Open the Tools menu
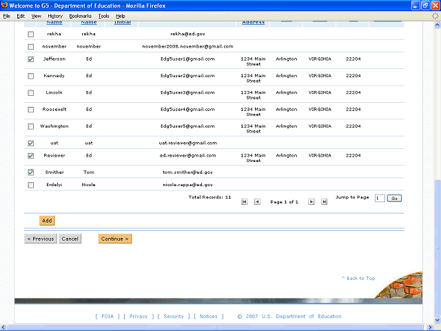Viewport: 441px width, 331px height. tap(103, 16)
